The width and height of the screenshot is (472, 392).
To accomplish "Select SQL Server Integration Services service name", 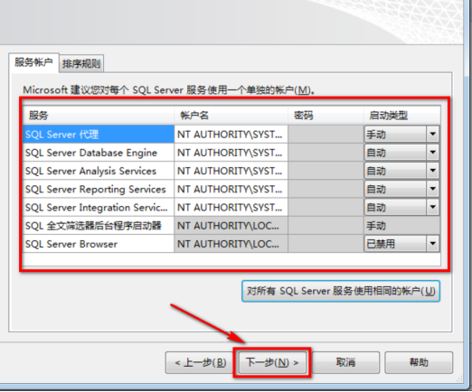I will (99, 208).
